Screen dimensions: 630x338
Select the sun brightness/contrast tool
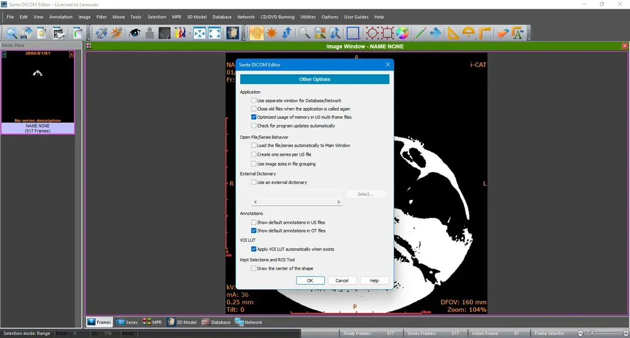(x=272, y=33)
